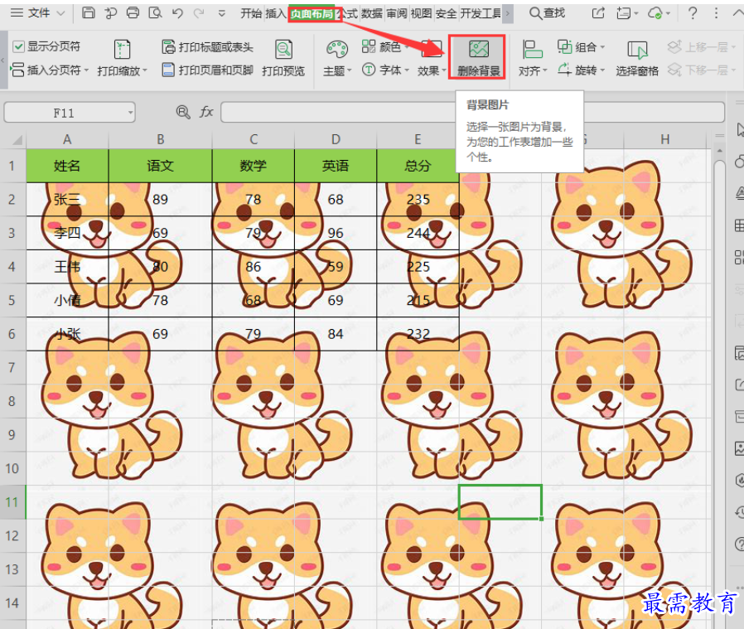Click the 选择窗格 button
744x629 pixels.
click(x=637, y=58)
